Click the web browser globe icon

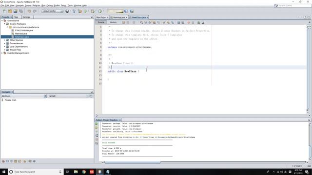tap(67, 11)
